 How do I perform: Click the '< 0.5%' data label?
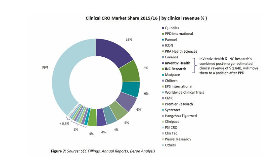pyautogui.click(x=64, y=124)
